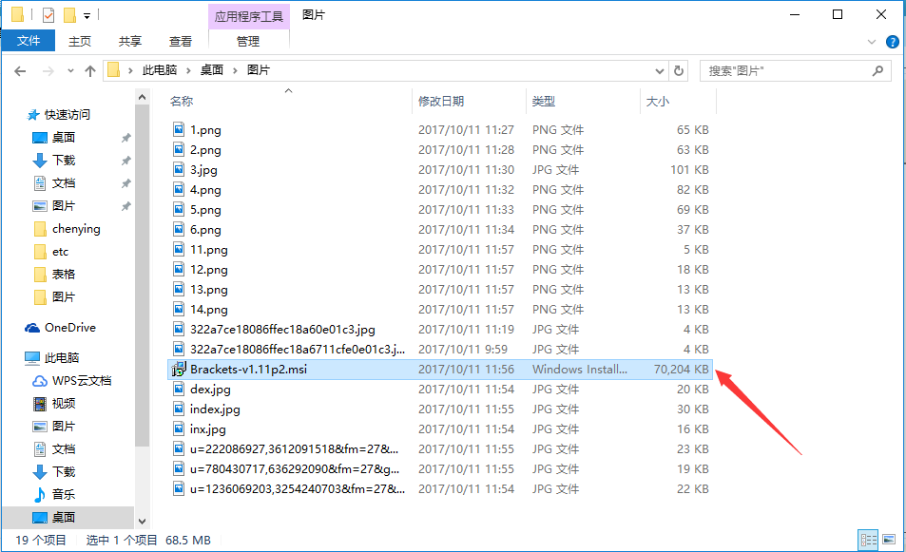Open the address bar history dropdown

point(661,70)
